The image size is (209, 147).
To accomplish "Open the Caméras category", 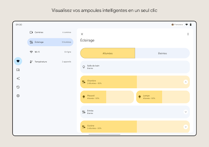I will 50,32.
